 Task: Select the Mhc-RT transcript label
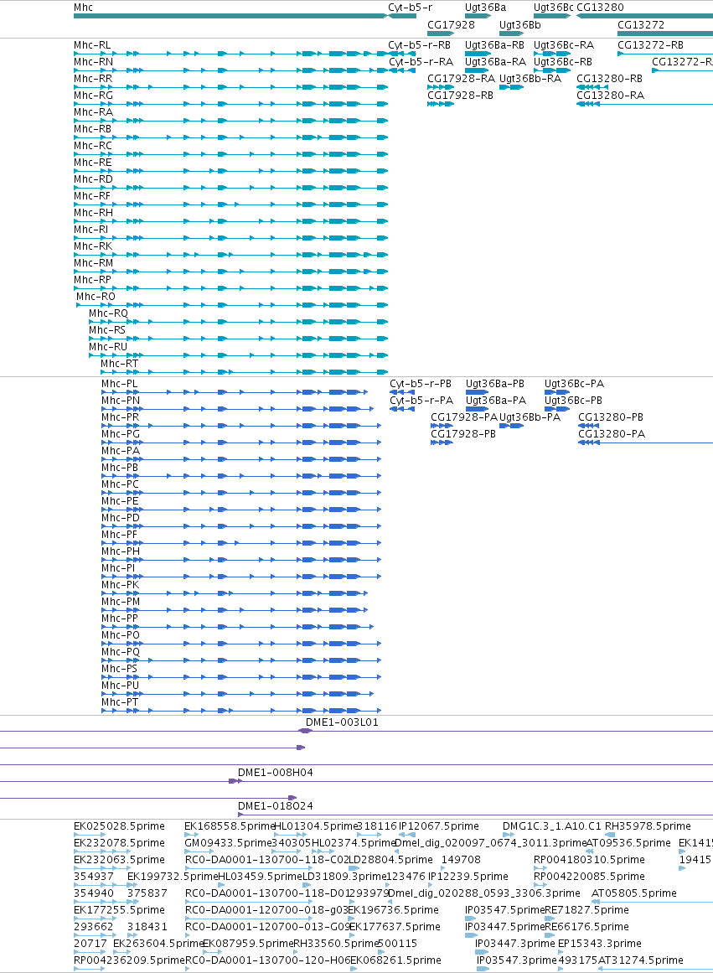pyautogui.click(x=120, y=364)
